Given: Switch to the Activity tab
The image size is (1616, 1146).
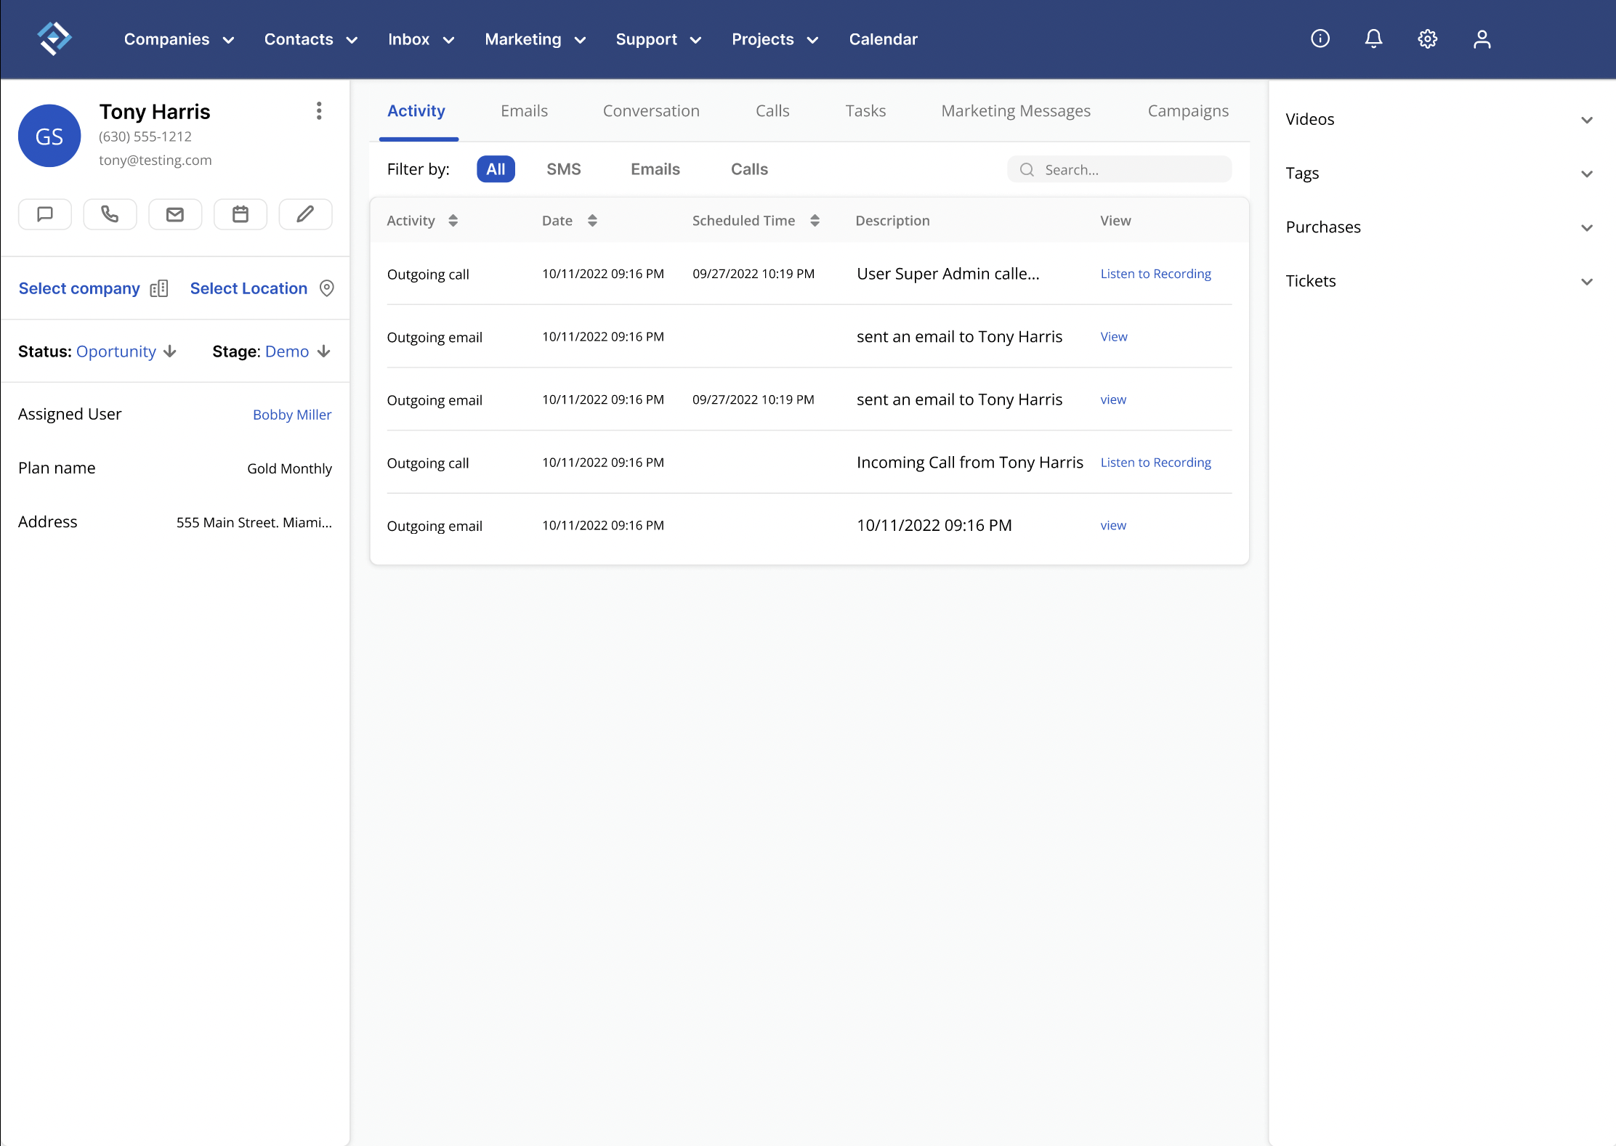Looking at the screenshot, I should tap(416, 111).
